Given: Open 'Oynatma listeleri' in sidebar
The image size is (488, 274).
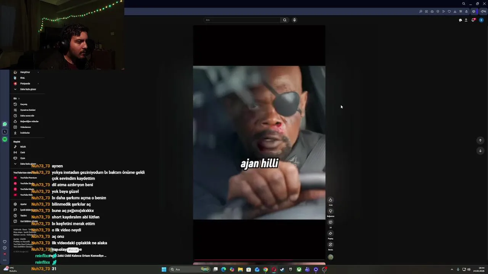Looking at the screenshot, I should 27,110.
